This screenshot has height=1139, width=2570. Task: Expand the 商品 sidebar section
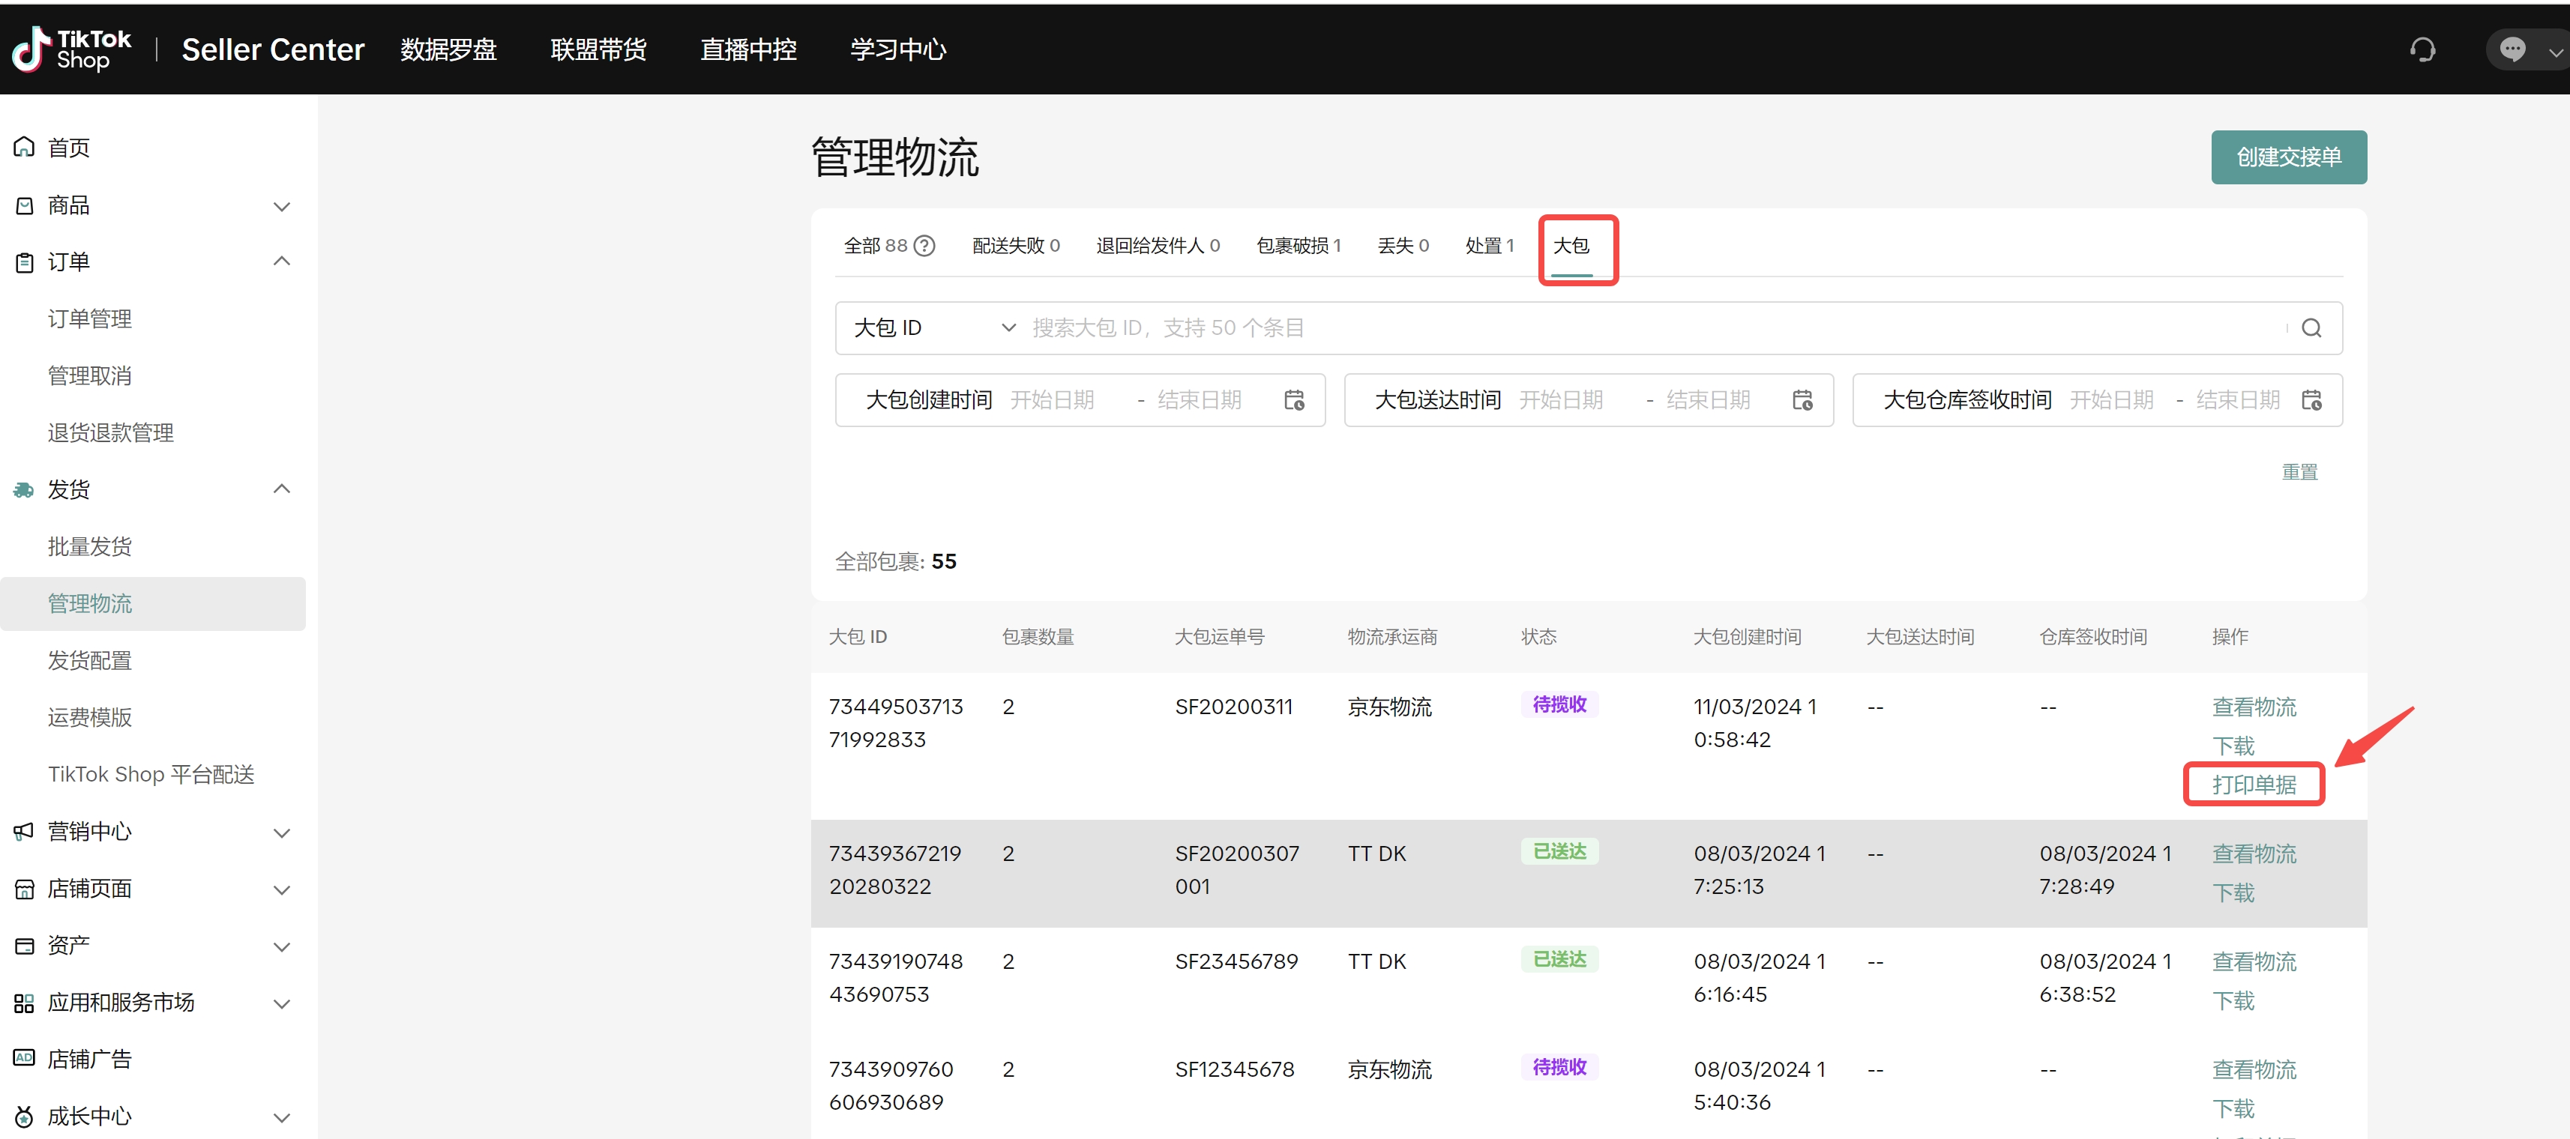click(x=281, y=205)
